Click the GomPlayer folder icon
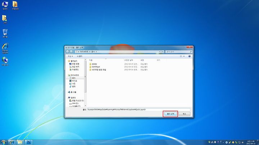The width and height of the screenshot is (259, 145). point(90,67)
